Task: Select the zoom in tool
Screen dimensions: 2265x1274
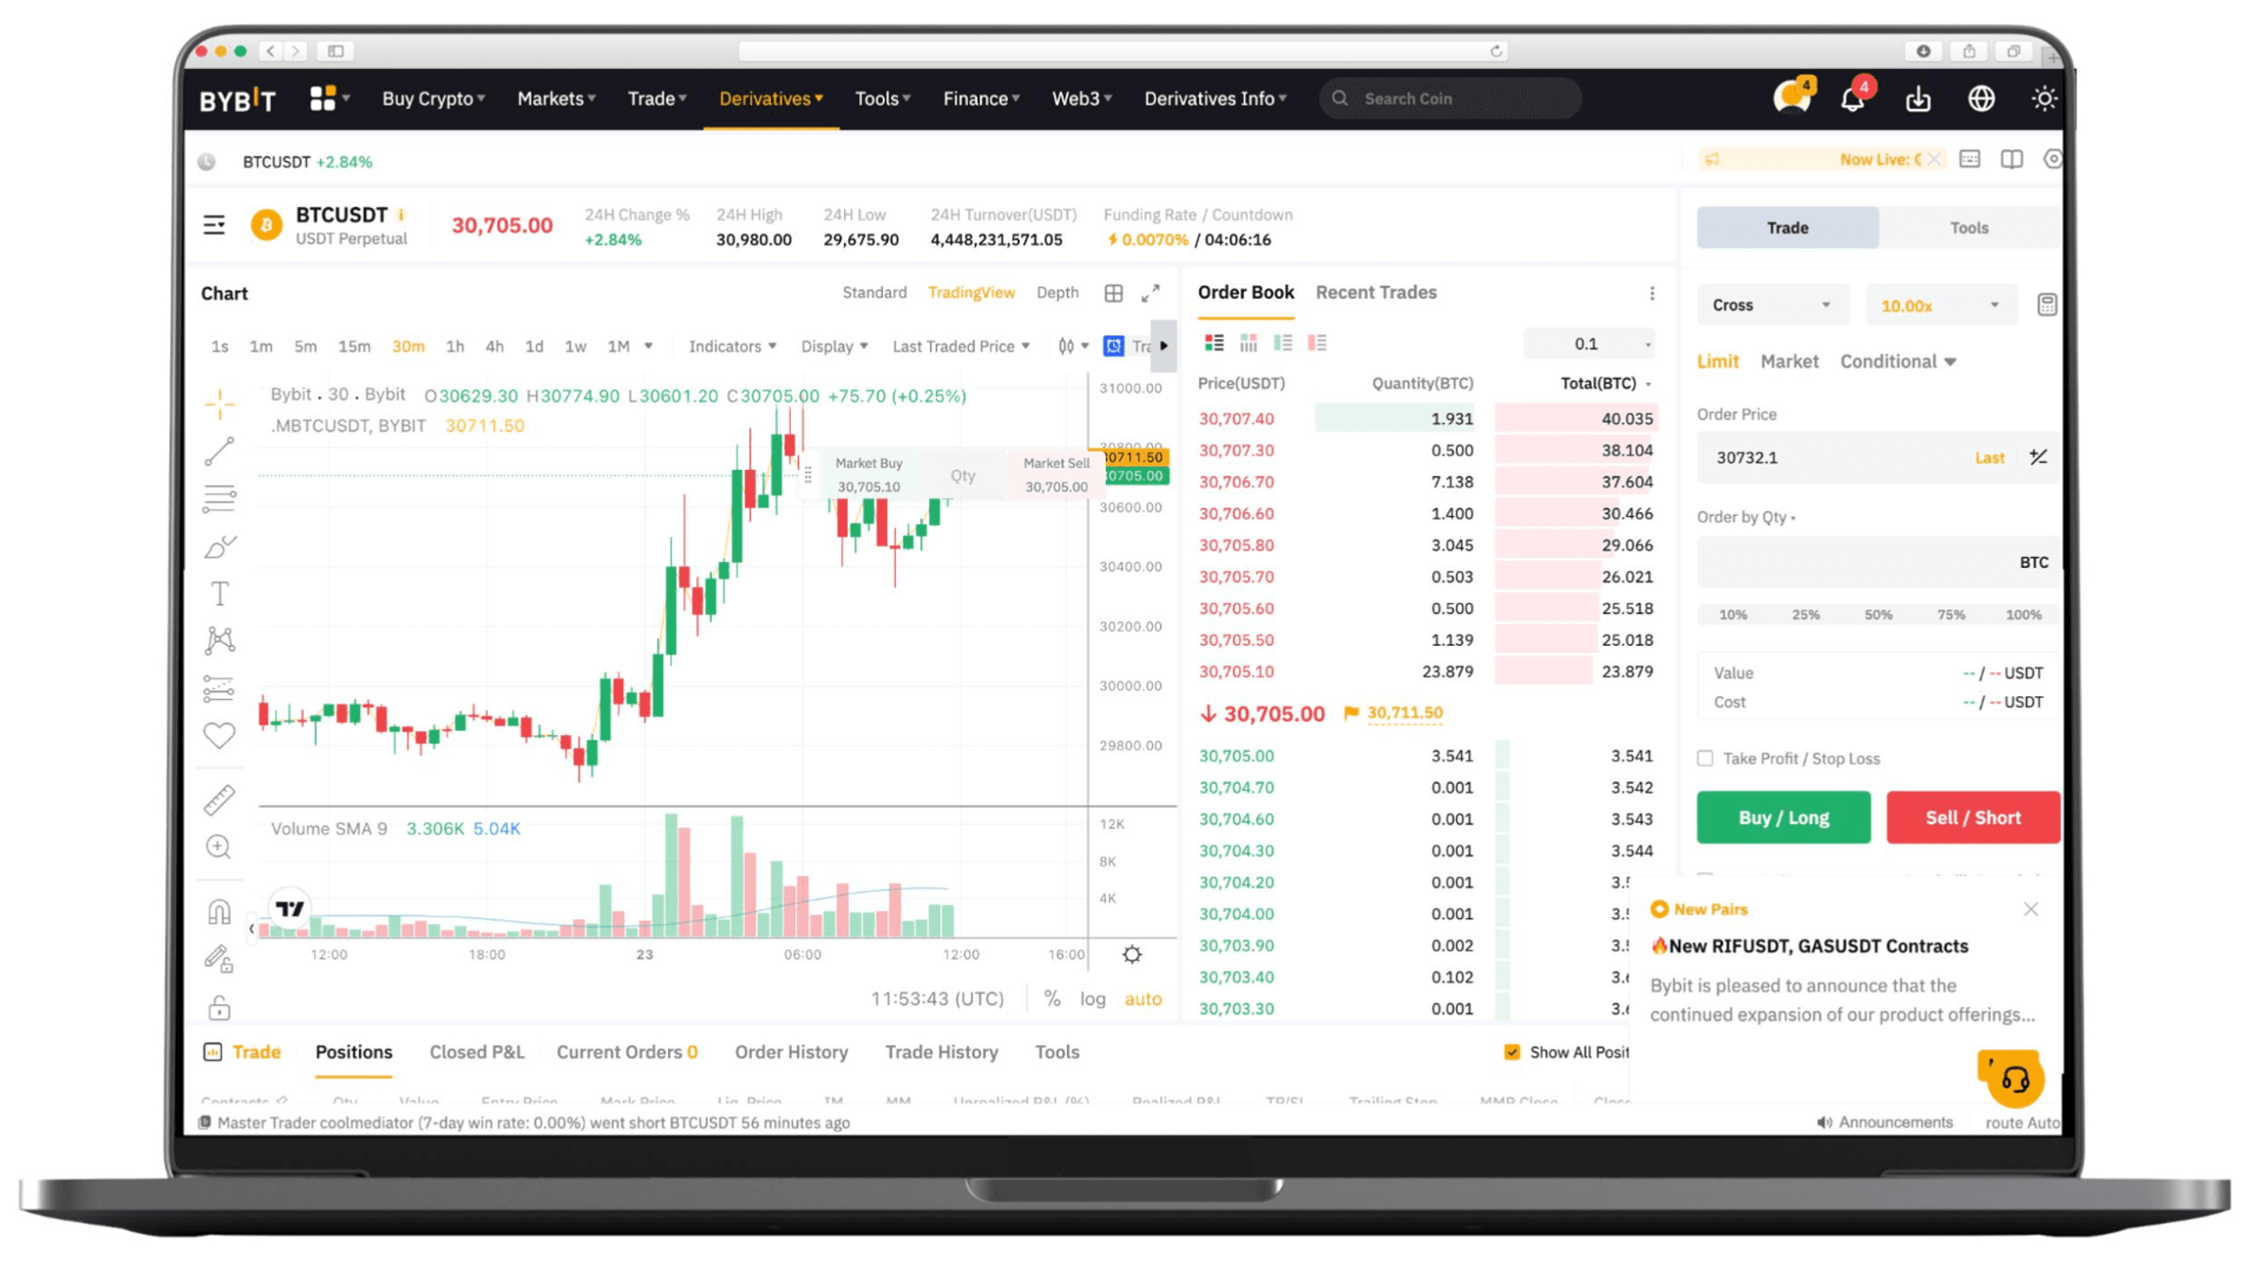Action: [x=219, y=847]
